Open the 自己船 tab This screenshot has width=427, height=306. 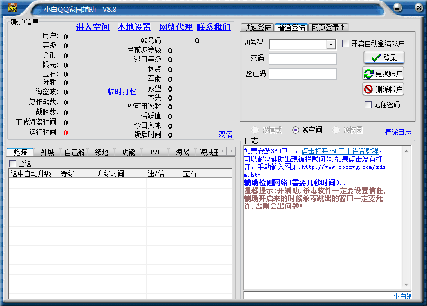74,152
